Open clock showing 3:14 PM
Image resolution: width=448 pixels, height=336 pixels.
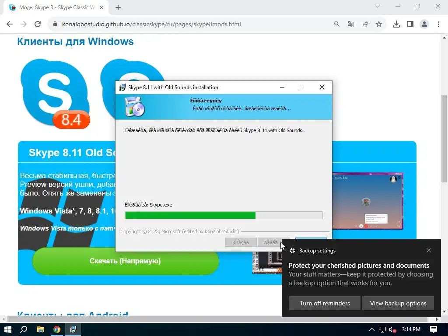click(411, 329)
